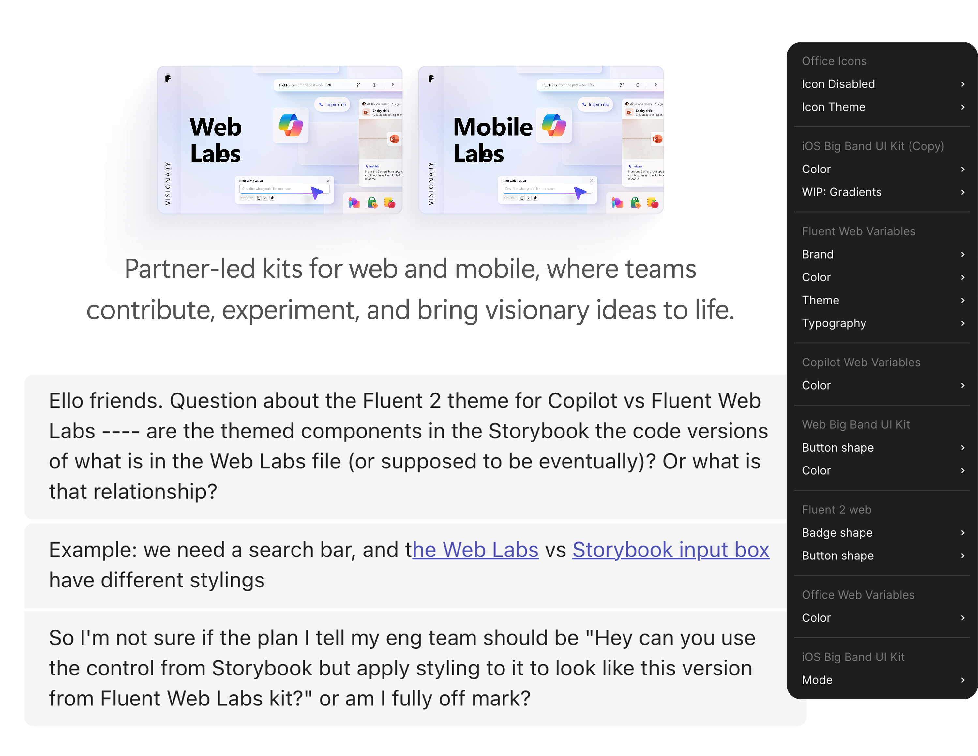Click the paintbrush designer icon in Mobile Labs card
Image resolution: width=978 pixels, height=756 pixels.
617,203
